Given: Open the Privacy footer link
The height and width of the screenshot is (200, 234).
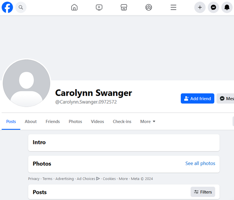Looking at the screenshot, I should pos(34,179).
